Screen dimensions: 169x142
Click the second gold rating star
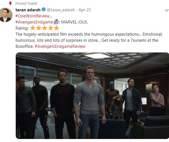point(39,28)
